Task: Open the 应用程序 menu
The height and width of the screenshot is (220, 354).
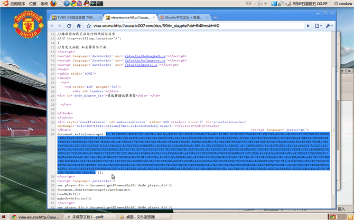Action: 17,4
